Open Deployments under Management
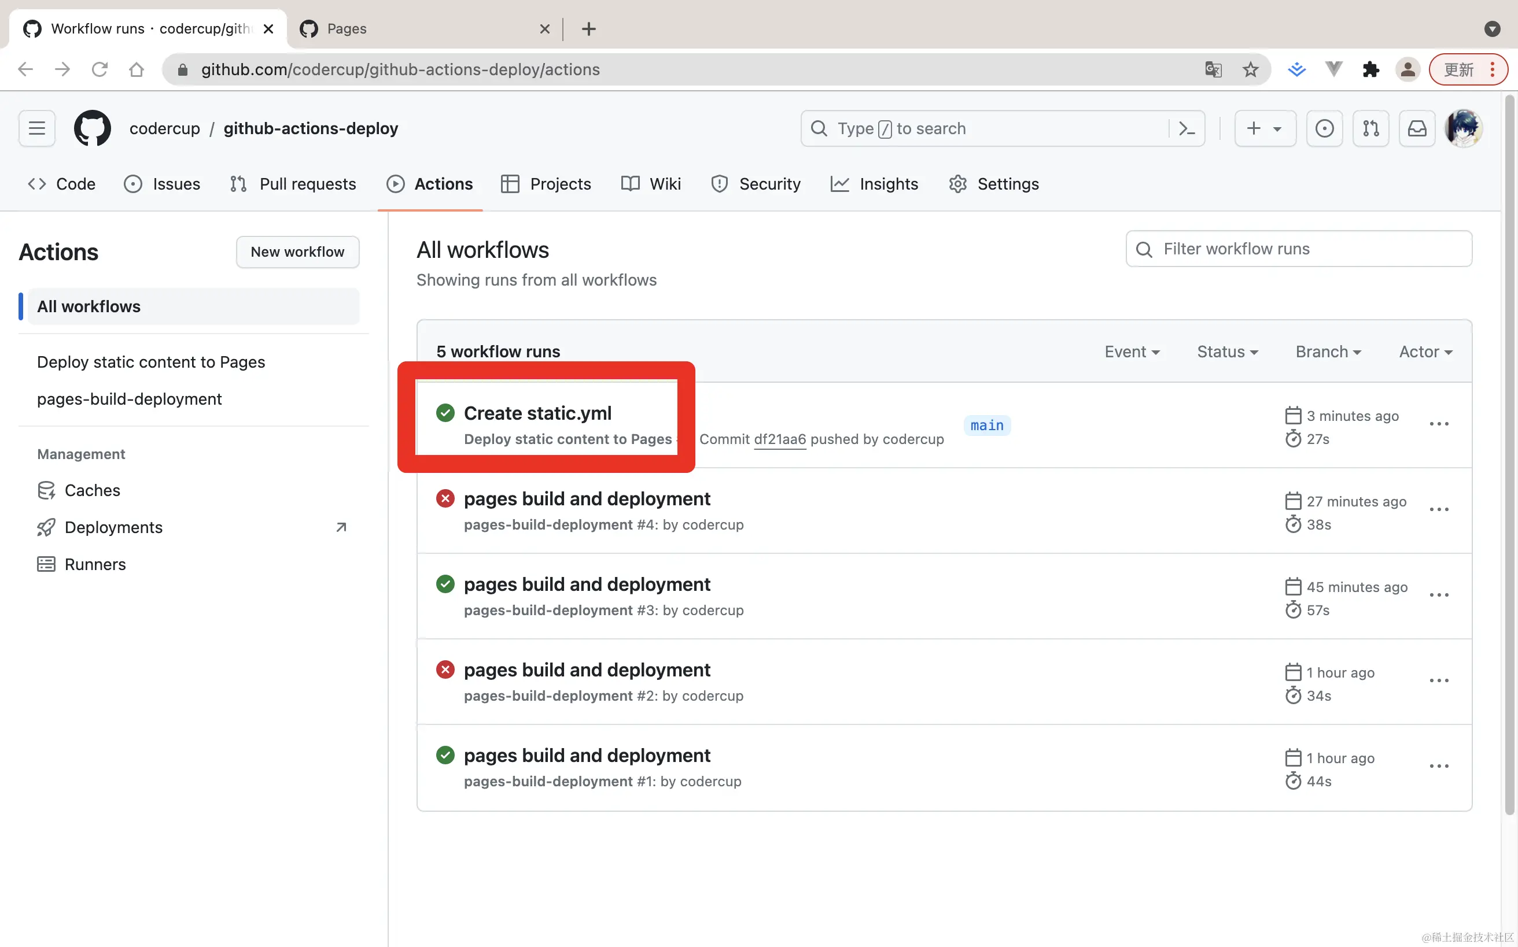The width and height of the screenshot is (1518, 947). pos(193,527)
